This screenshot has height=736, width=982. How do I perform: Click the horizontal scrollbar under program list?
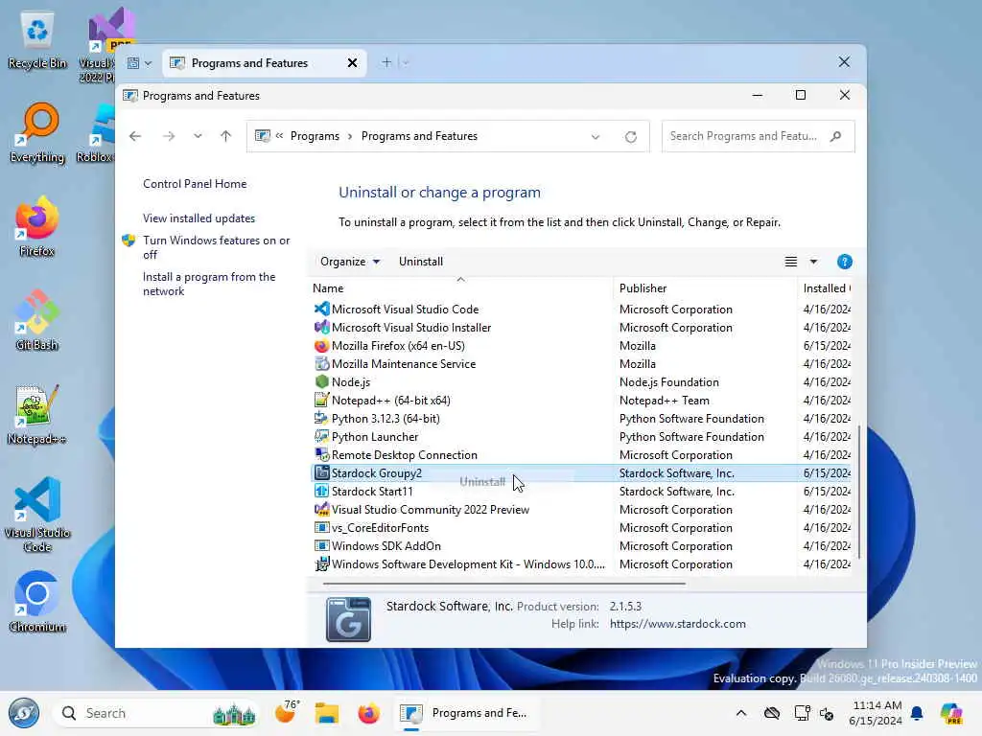click(504, 584)
